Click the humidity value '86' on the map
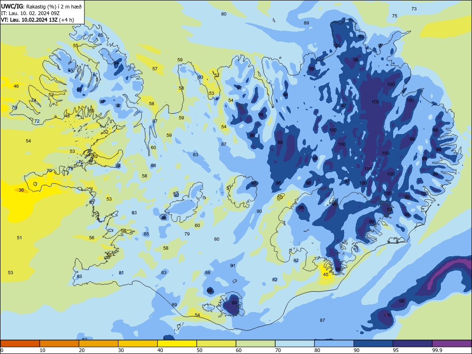The width and height of the screenshot is (472, 354). pos(153,165)
